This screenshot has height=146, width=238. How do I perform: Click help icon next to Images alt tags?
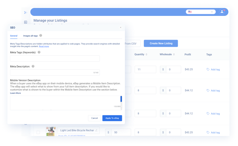coord(41,35)
